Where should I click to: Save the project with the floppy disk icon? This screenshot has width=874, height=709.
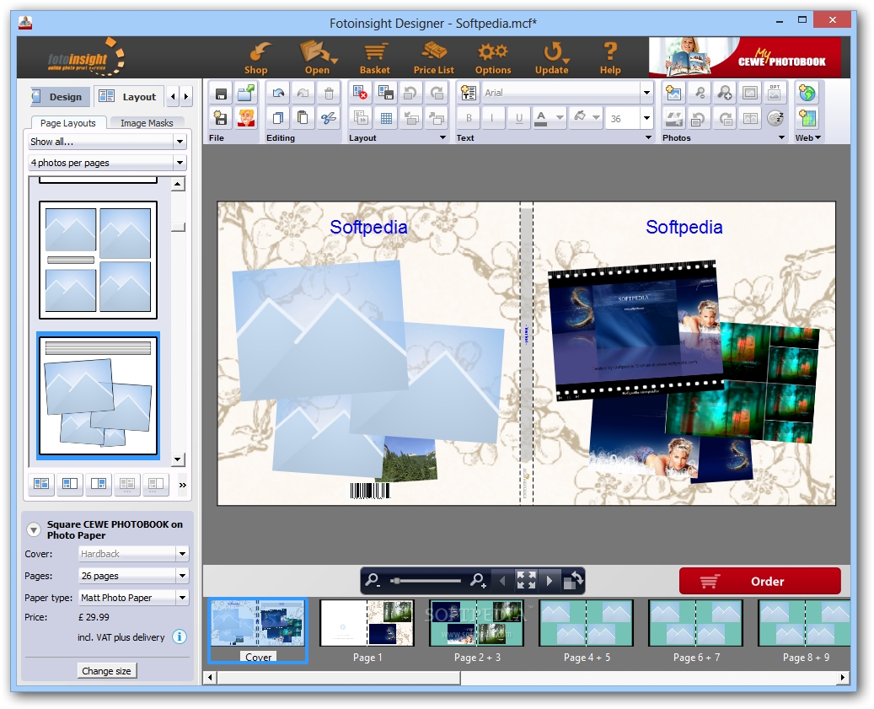221,94
